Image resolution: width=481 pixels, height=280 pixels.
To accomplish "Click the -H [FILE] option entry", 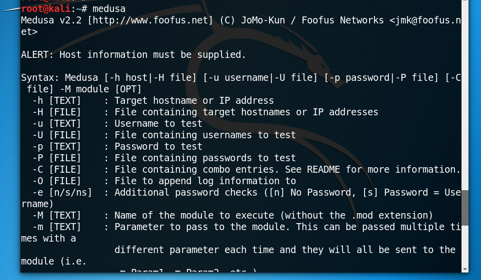I will 205,112.
